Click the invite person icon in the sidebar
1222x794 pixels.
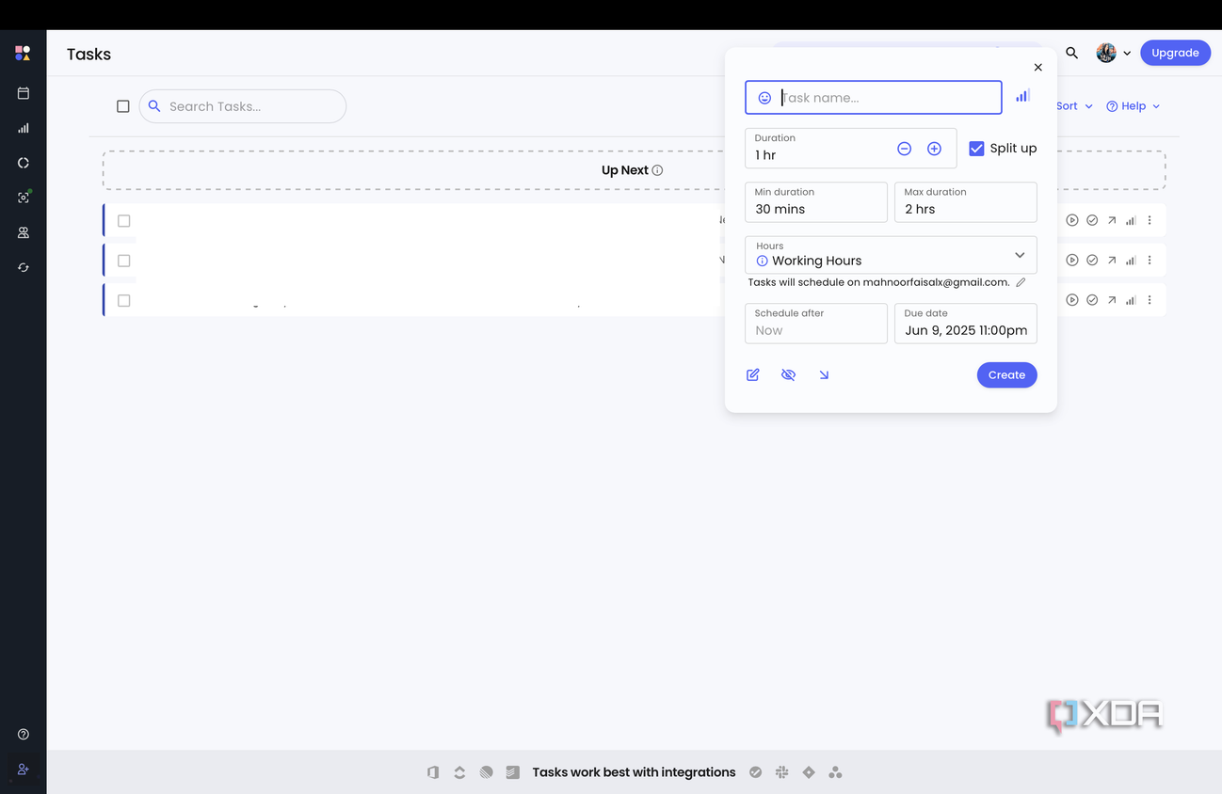tap(24, 769)
